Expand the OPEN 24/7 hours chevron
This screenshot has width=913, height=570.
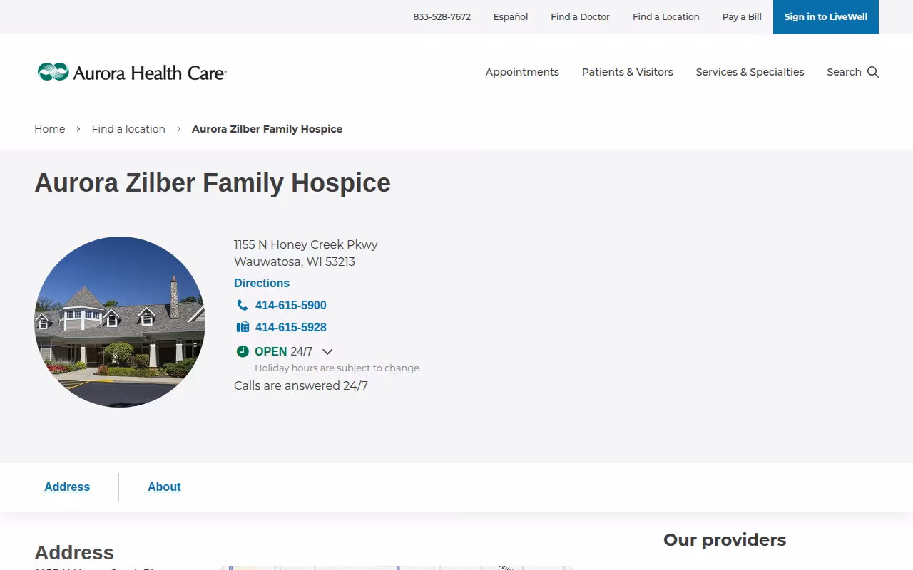[x=327, y=351]
